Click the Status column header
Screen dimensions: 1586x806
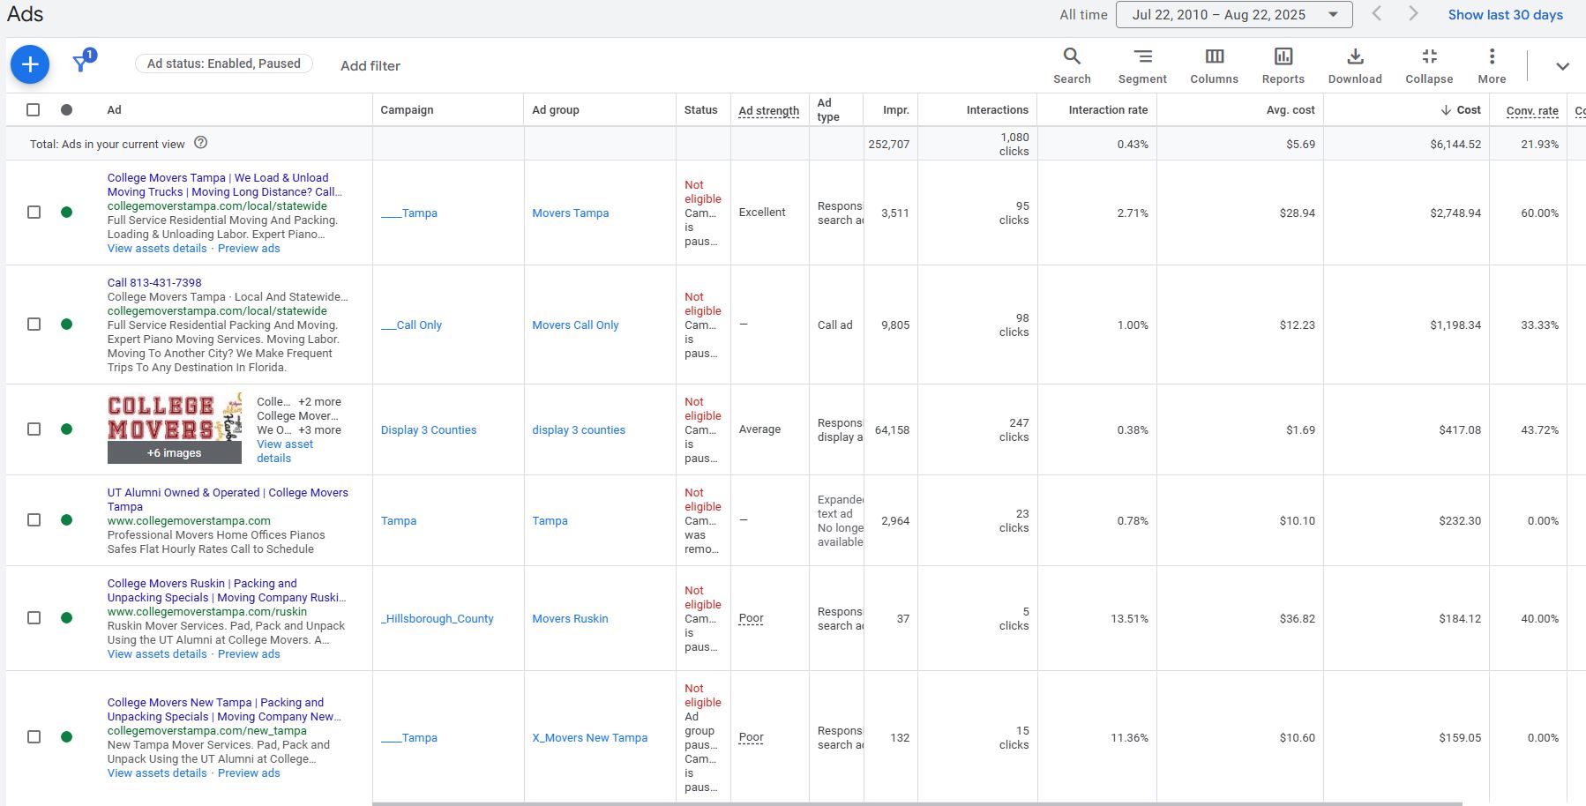(700, 110)
